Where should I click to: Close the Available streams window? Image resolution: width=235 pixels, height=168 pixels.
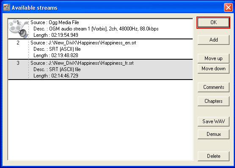pyautogui.click(x=228, y=7)
